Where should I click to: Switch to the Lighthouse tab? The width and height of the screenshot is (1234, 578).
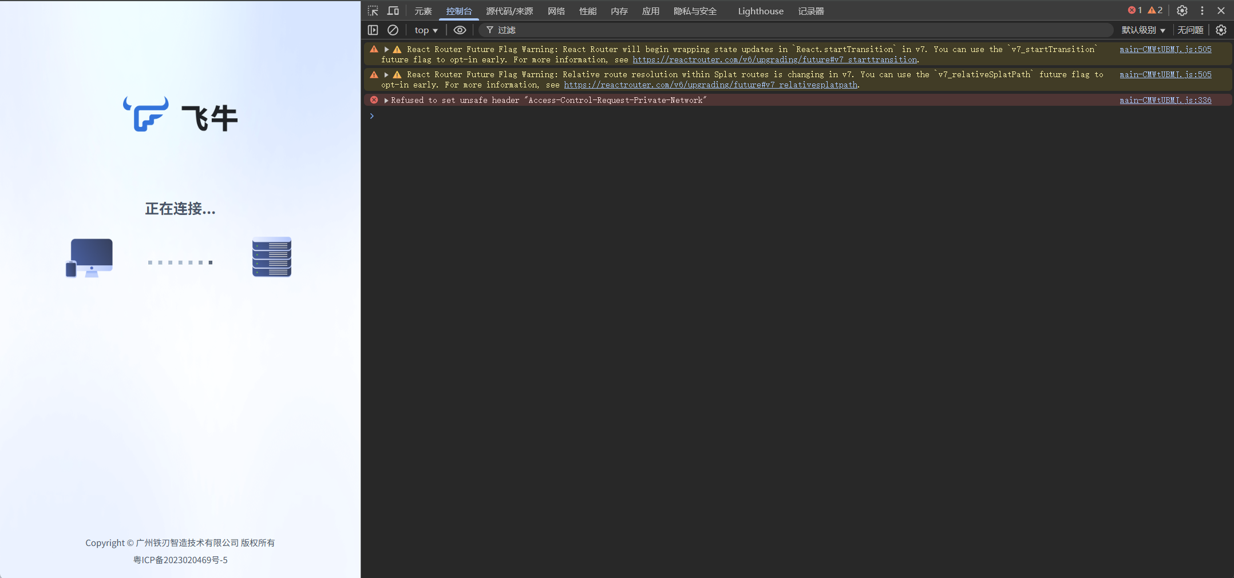pyautogui.click(x=761, y=11)
